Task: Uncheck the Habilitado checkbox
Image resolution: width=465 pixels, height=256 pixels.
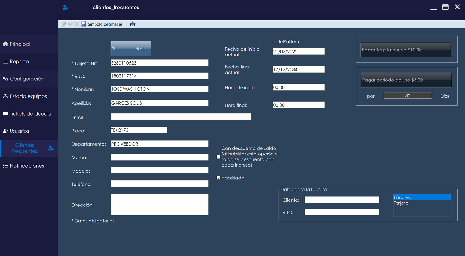Action: coord(218,178)
